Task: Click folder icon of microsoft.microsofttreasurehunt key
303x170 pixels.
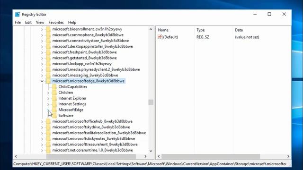Action: tap(48, 144)
